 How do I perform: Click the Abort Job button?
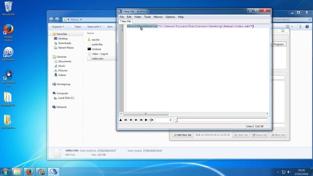278,135
